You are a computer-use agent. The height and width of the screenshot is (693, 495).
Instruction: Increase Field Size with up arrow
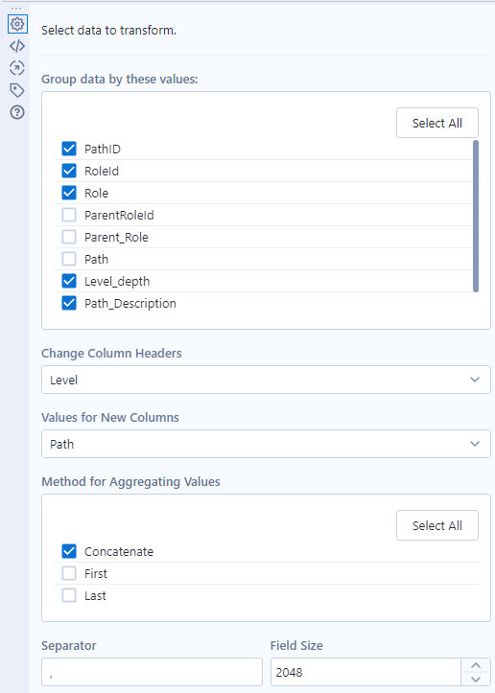476,665
